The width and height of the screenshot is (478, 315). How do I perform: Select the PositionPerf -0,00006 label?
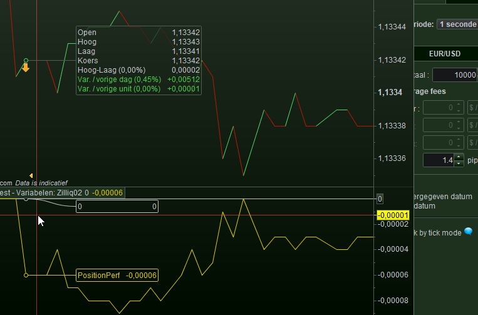[x=117, y=276]
